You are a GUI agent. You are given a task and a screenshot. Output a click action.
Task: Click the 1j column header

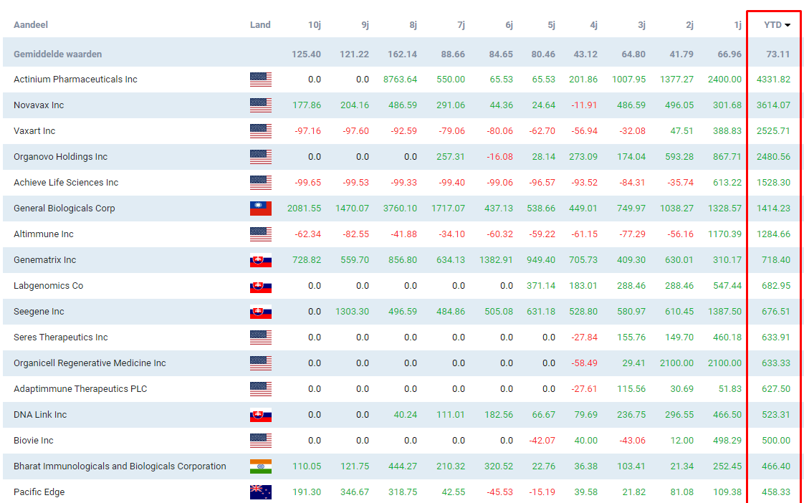738,24
